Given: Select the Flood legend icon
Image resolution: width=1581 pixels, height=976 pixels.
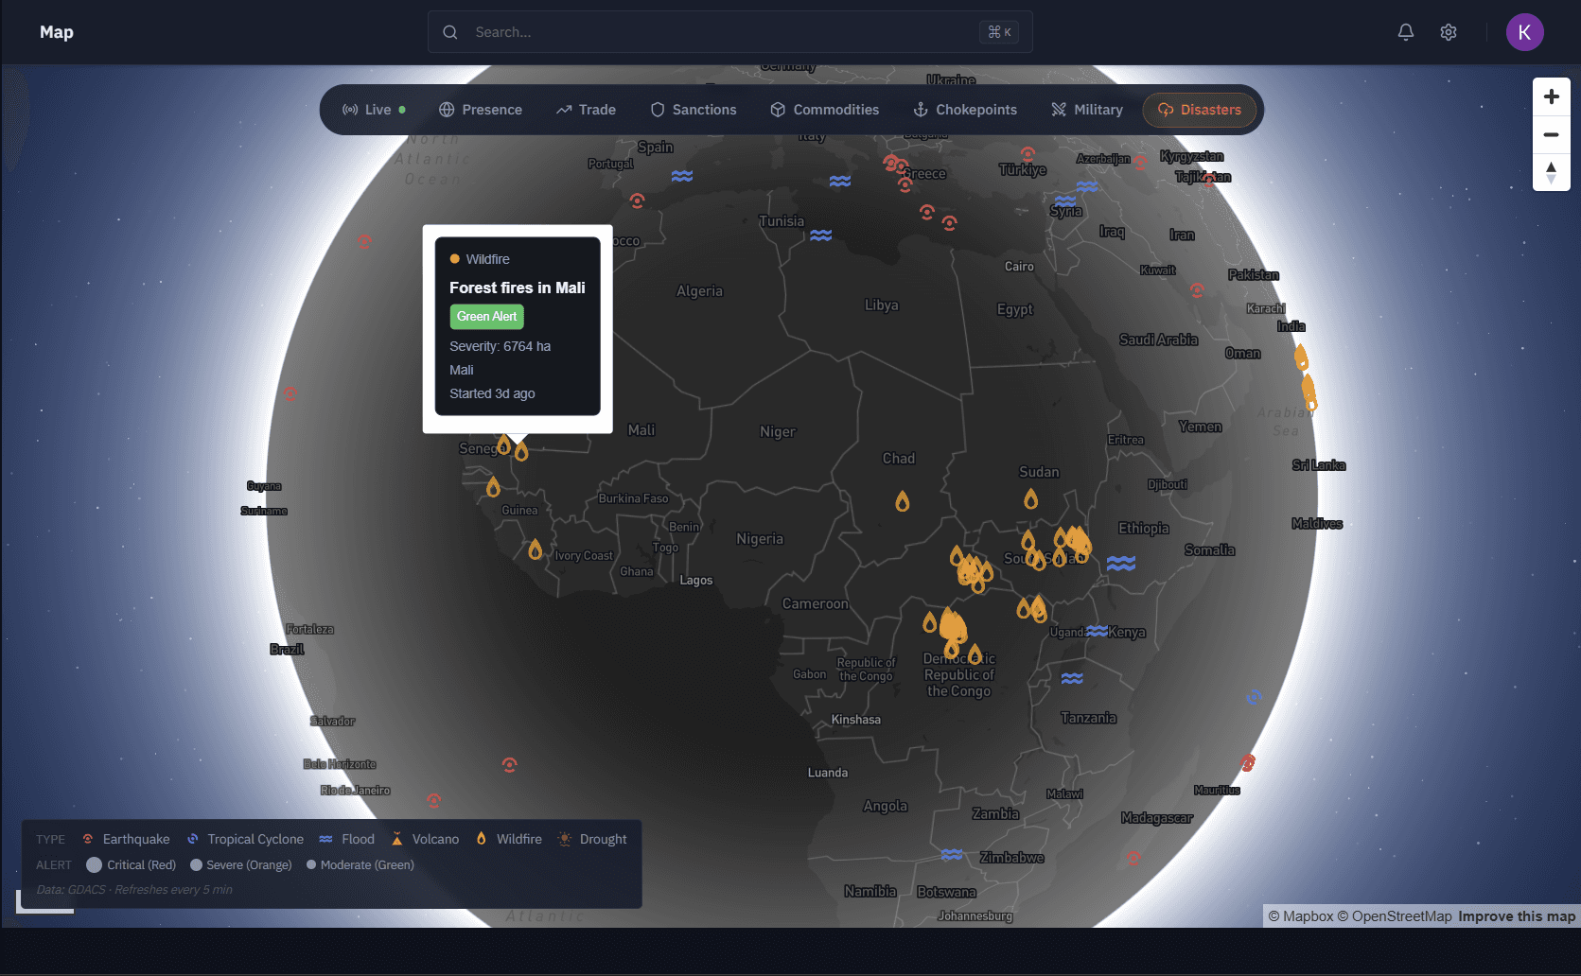Looking at the screenshot, I should point(327,838).
